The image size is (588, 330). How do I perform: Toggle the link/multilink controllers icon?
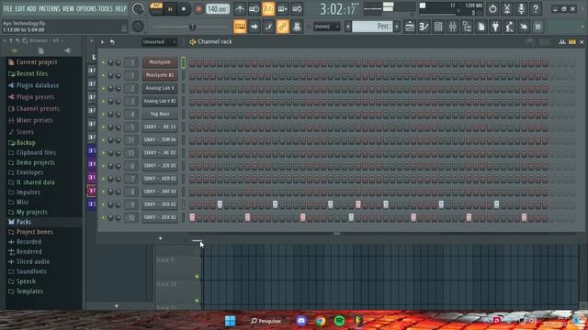(282, 27)
